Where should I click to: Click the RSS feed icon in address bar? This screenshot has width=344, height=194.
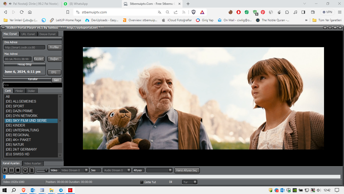point(184,12)
